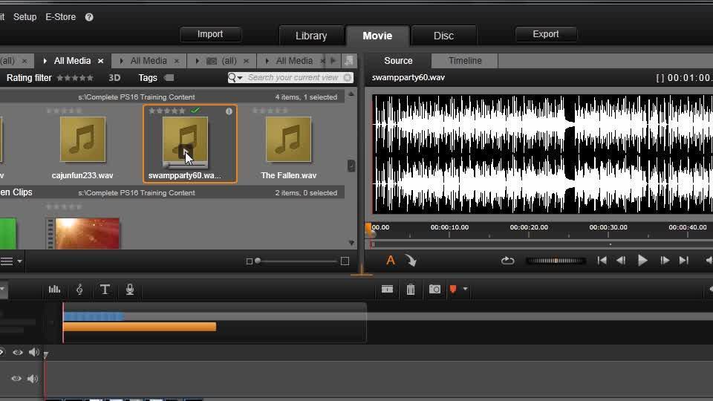Open the E-Store menu

pos(60,17)
